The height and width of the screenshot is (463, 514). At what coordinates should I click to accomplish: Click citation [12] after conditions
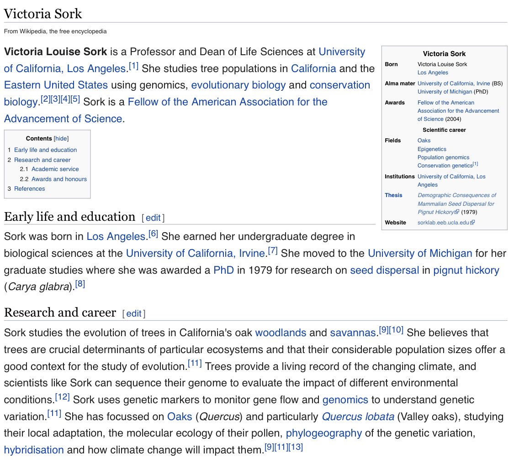coord(62,397)
